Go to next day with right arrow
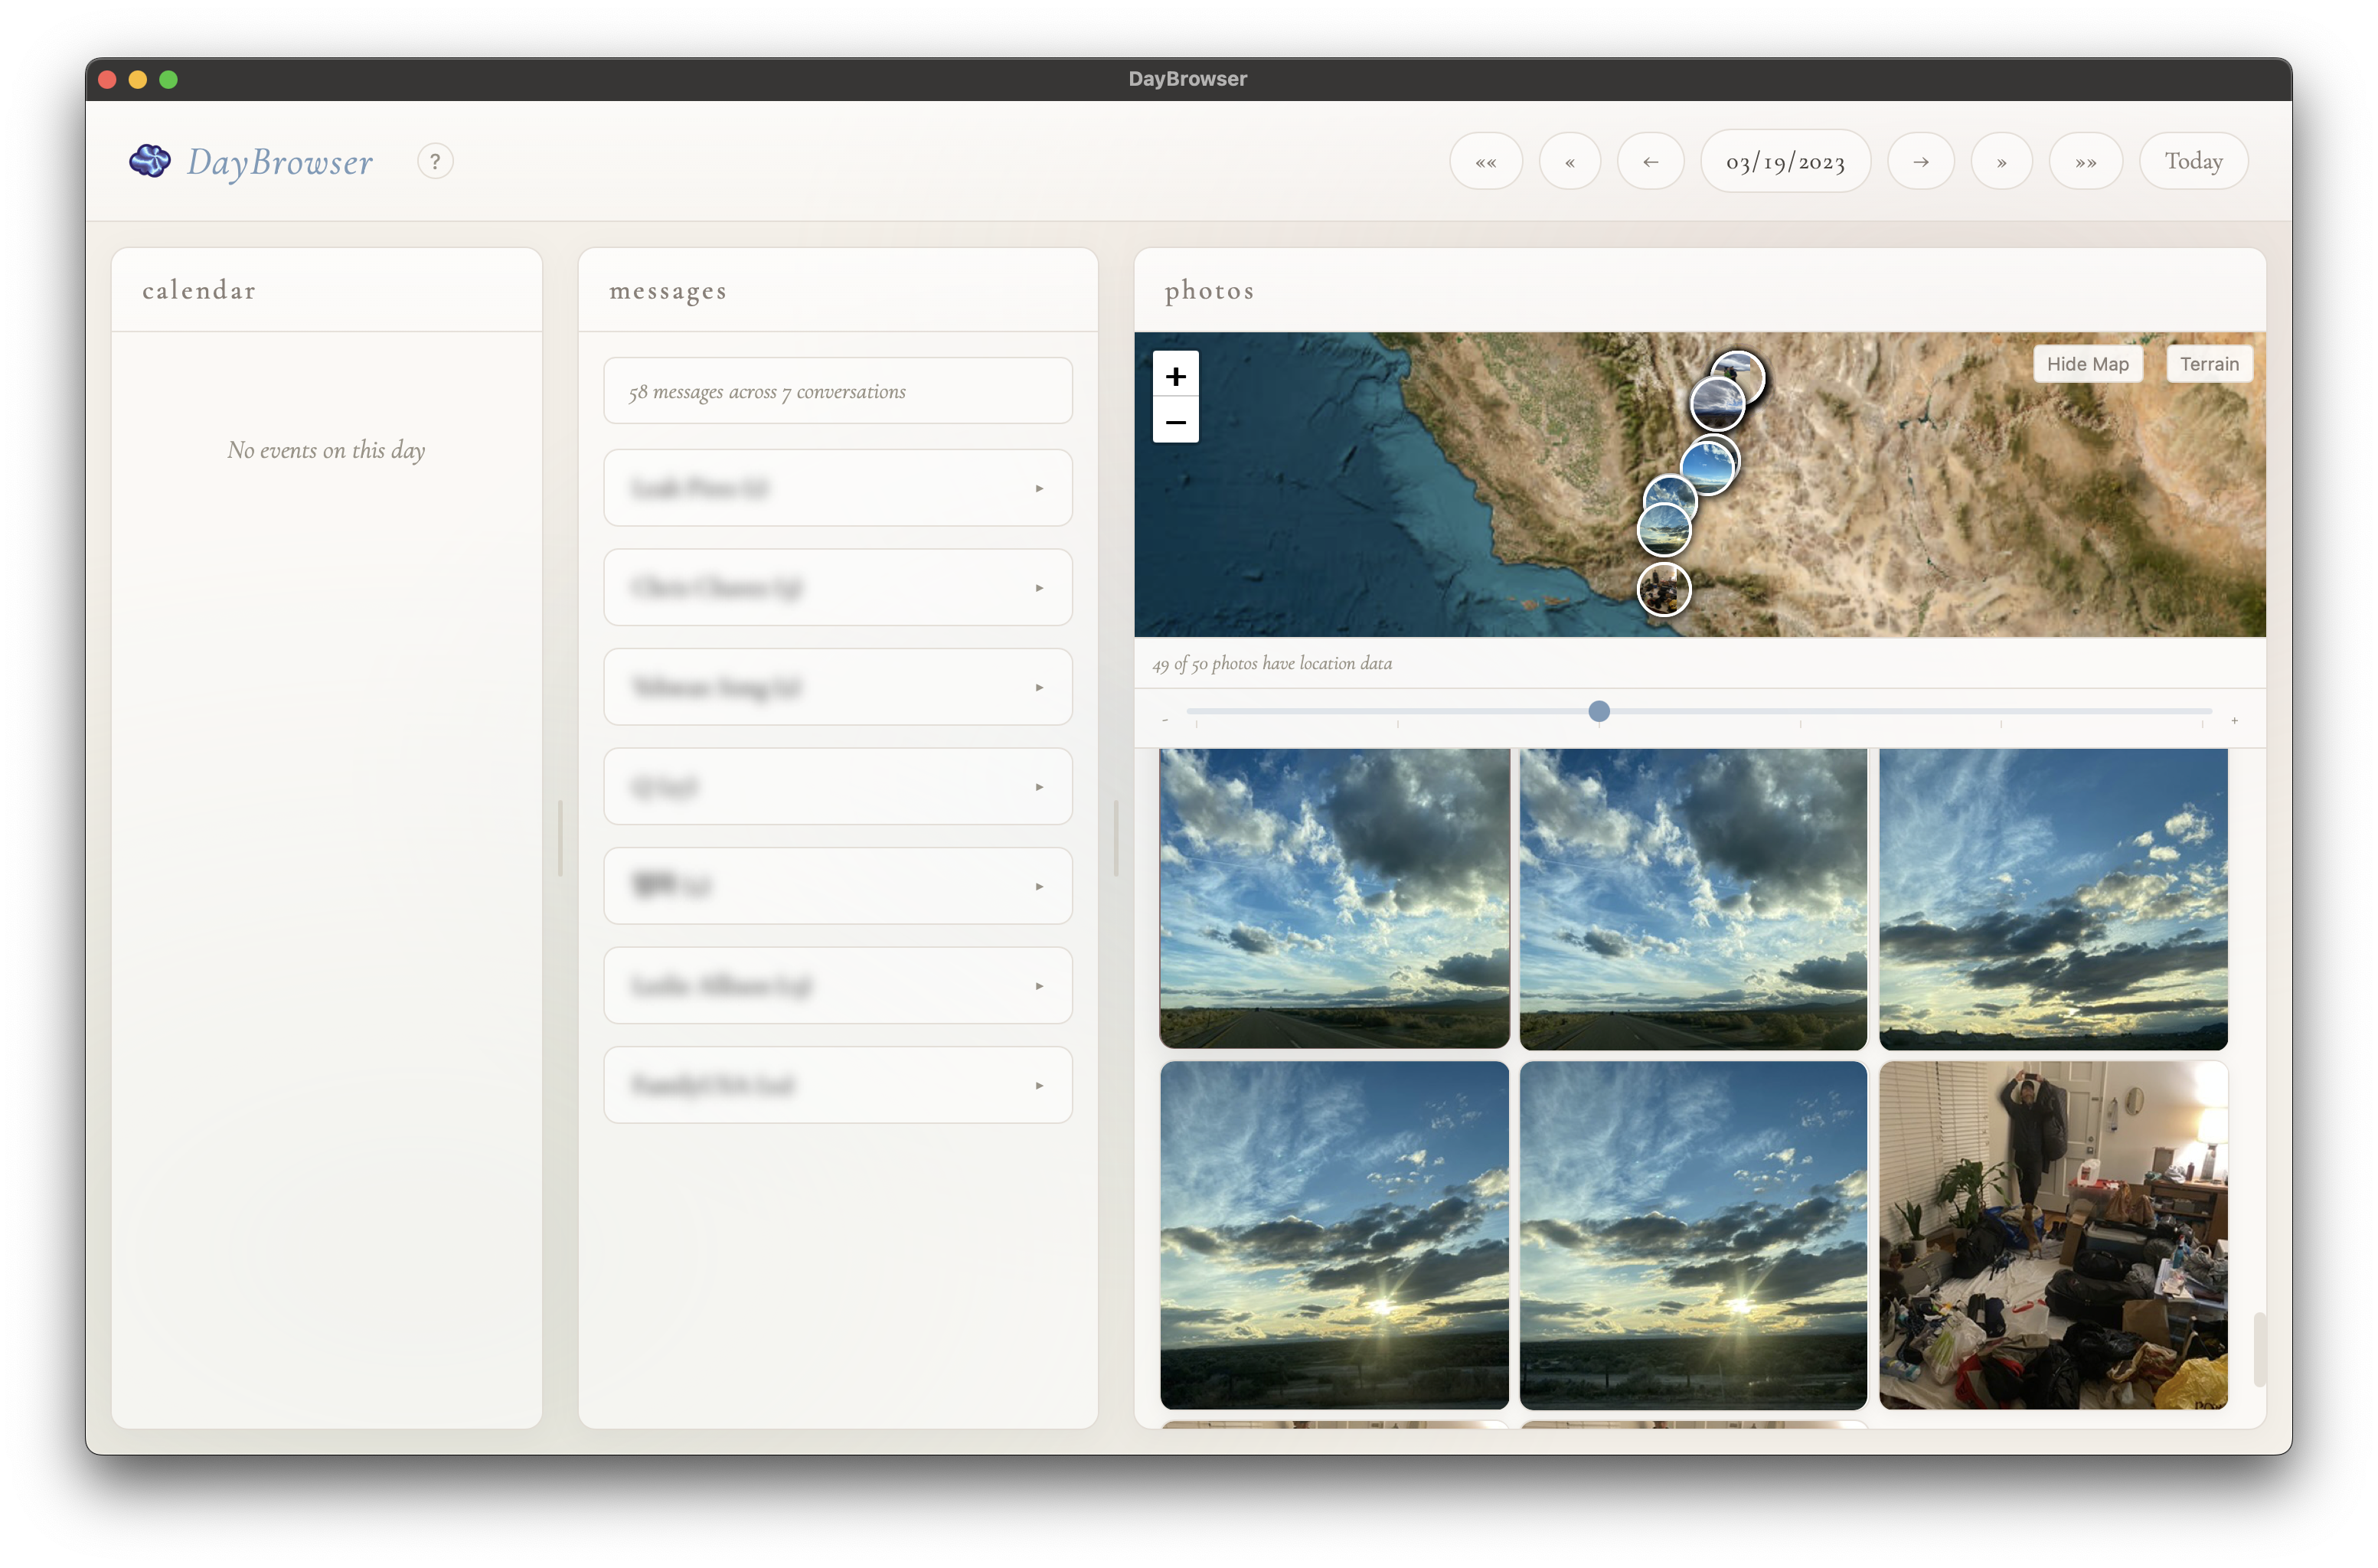 point(1920,161)
